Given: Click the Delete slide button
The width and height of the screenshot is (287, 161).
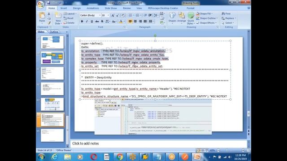Looking at the screenshot, I should [69, 23].
